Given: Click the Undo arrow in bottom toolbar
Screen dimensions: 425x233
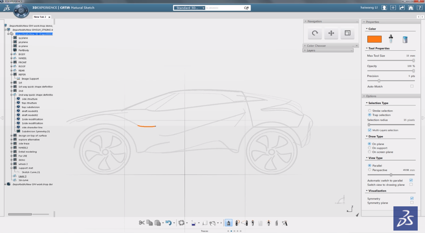Looking at the screenshot, I should click(x=168, y=223).
